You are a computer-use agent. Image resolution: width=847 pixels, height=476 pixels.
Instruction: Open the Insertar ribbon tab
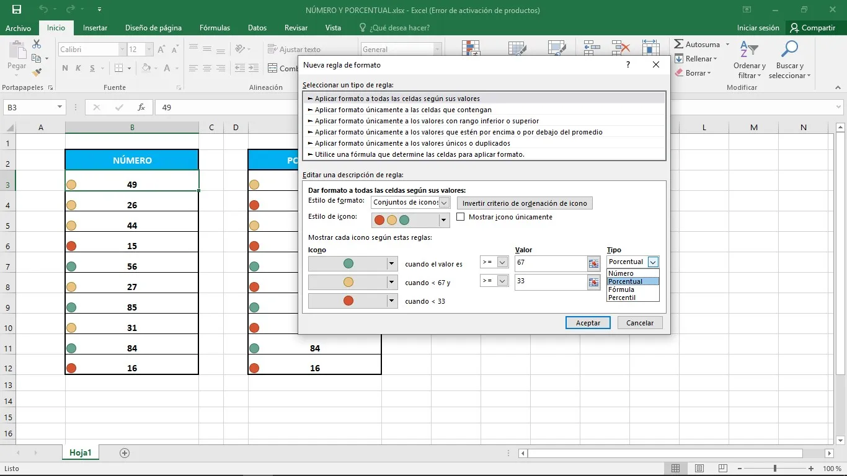tap(95, 28)
